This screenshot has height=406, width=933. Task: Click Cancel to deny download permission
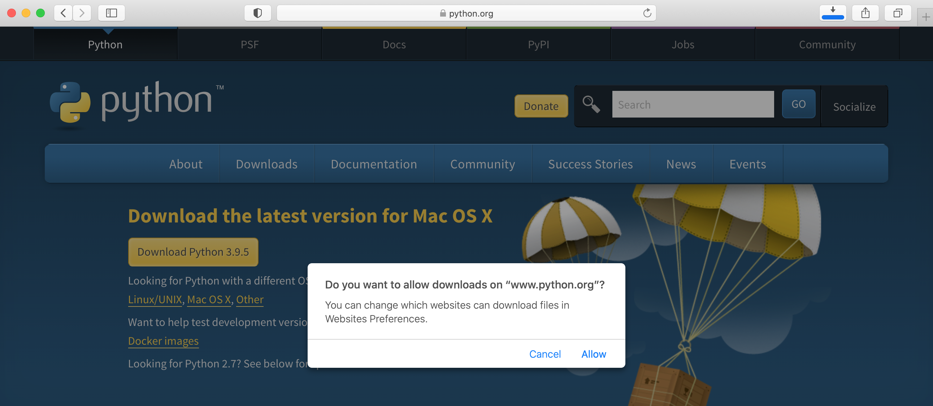click(545, 354)
